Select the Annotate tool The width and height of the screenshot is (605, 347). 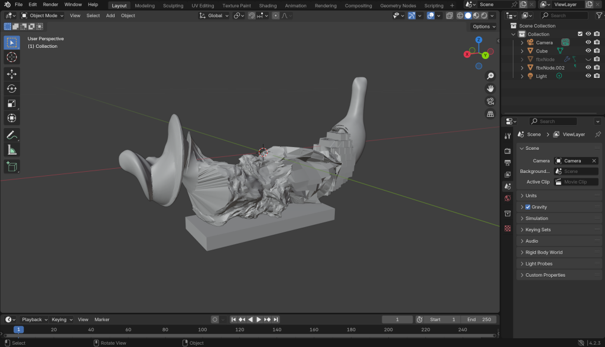[x=12, y=135]
